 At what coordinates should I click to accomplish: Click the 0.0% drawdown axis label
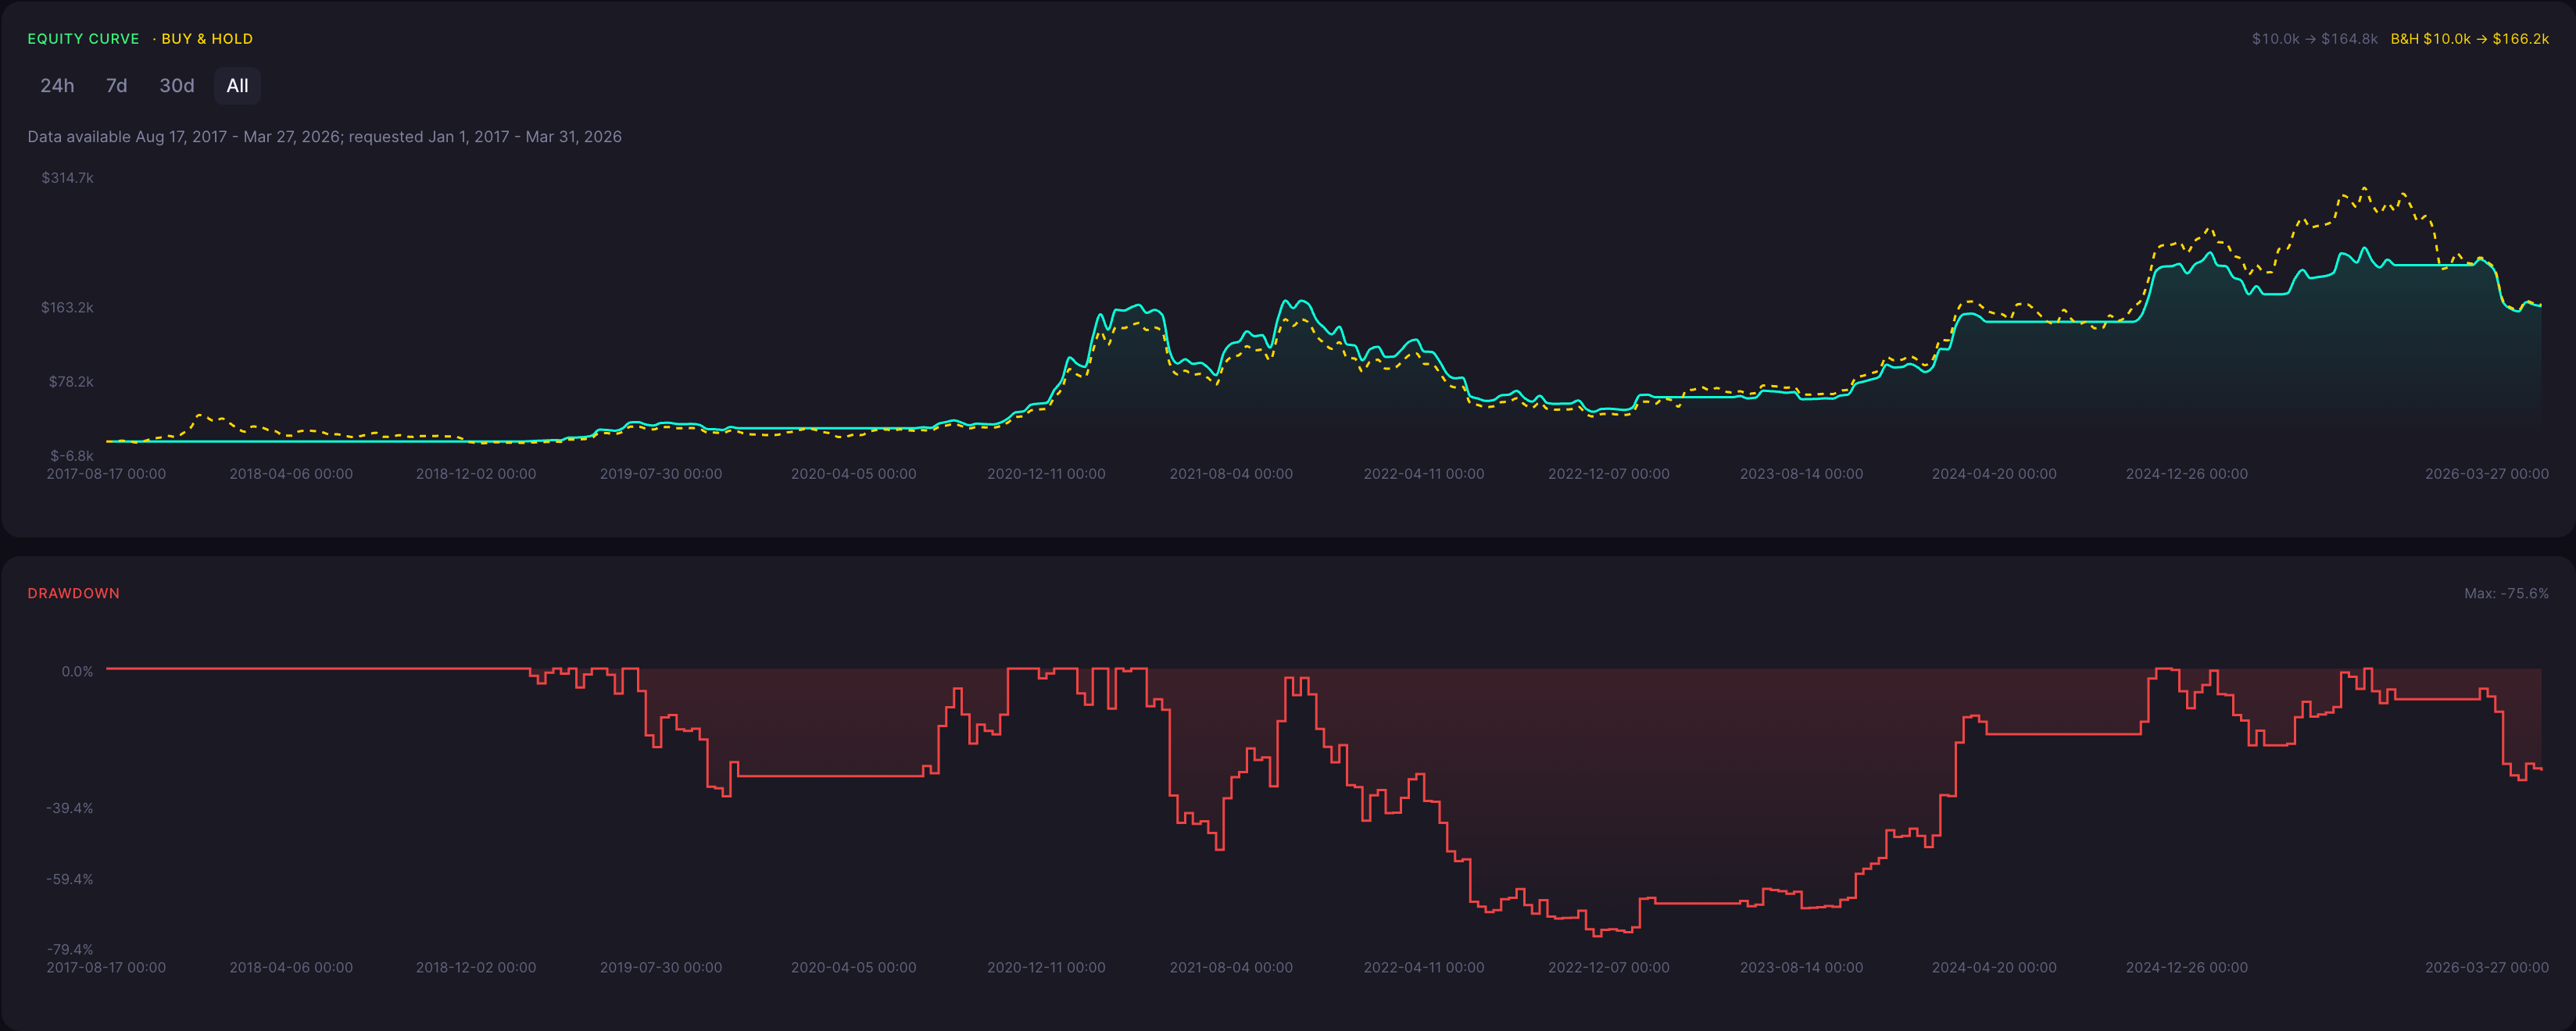pyautogui.click(x=77, y=672)
